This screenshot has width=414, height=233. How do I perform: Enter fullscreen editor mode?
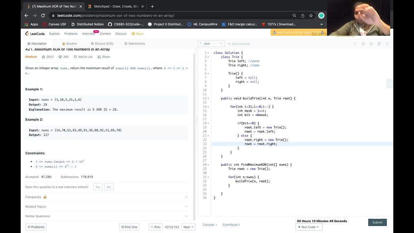387,44
